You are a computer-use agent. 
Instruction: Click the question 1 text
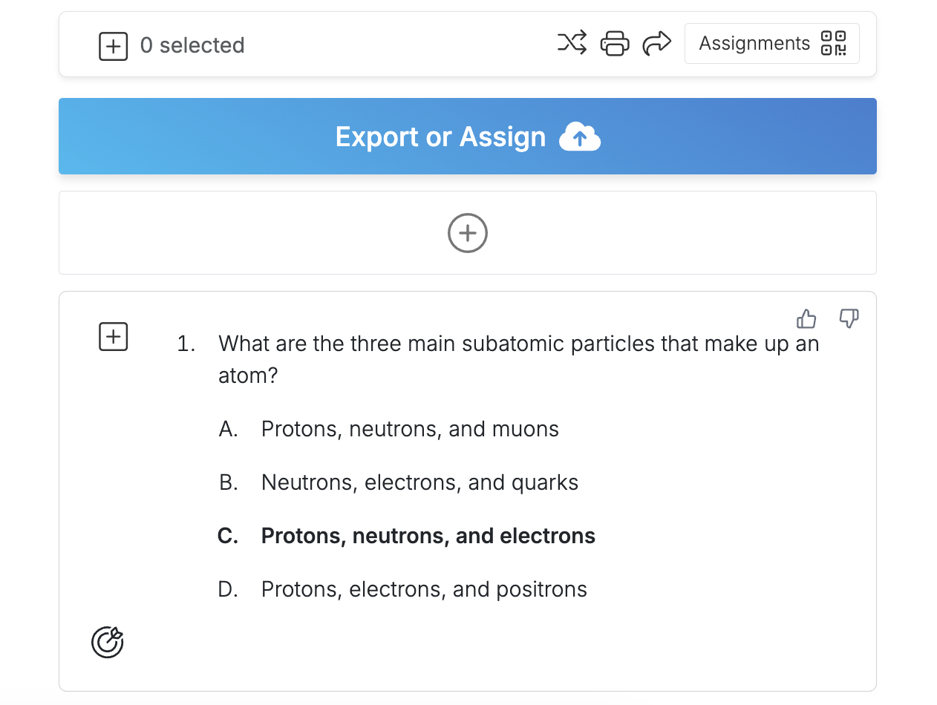click(x=518, y=359)
